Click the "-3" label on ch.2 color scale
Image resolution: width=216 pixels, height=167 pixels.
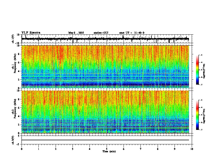[x=201, y=100]
